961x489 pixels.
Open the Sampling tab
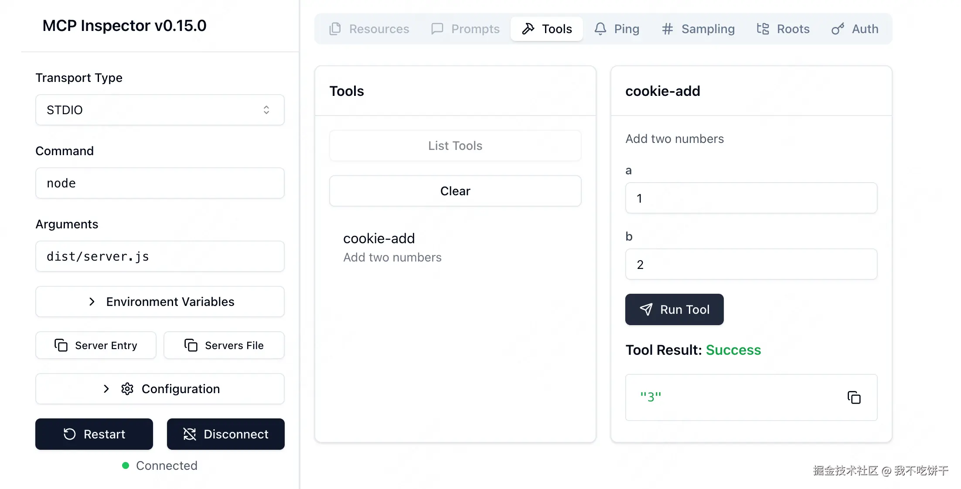click(698, 29)
